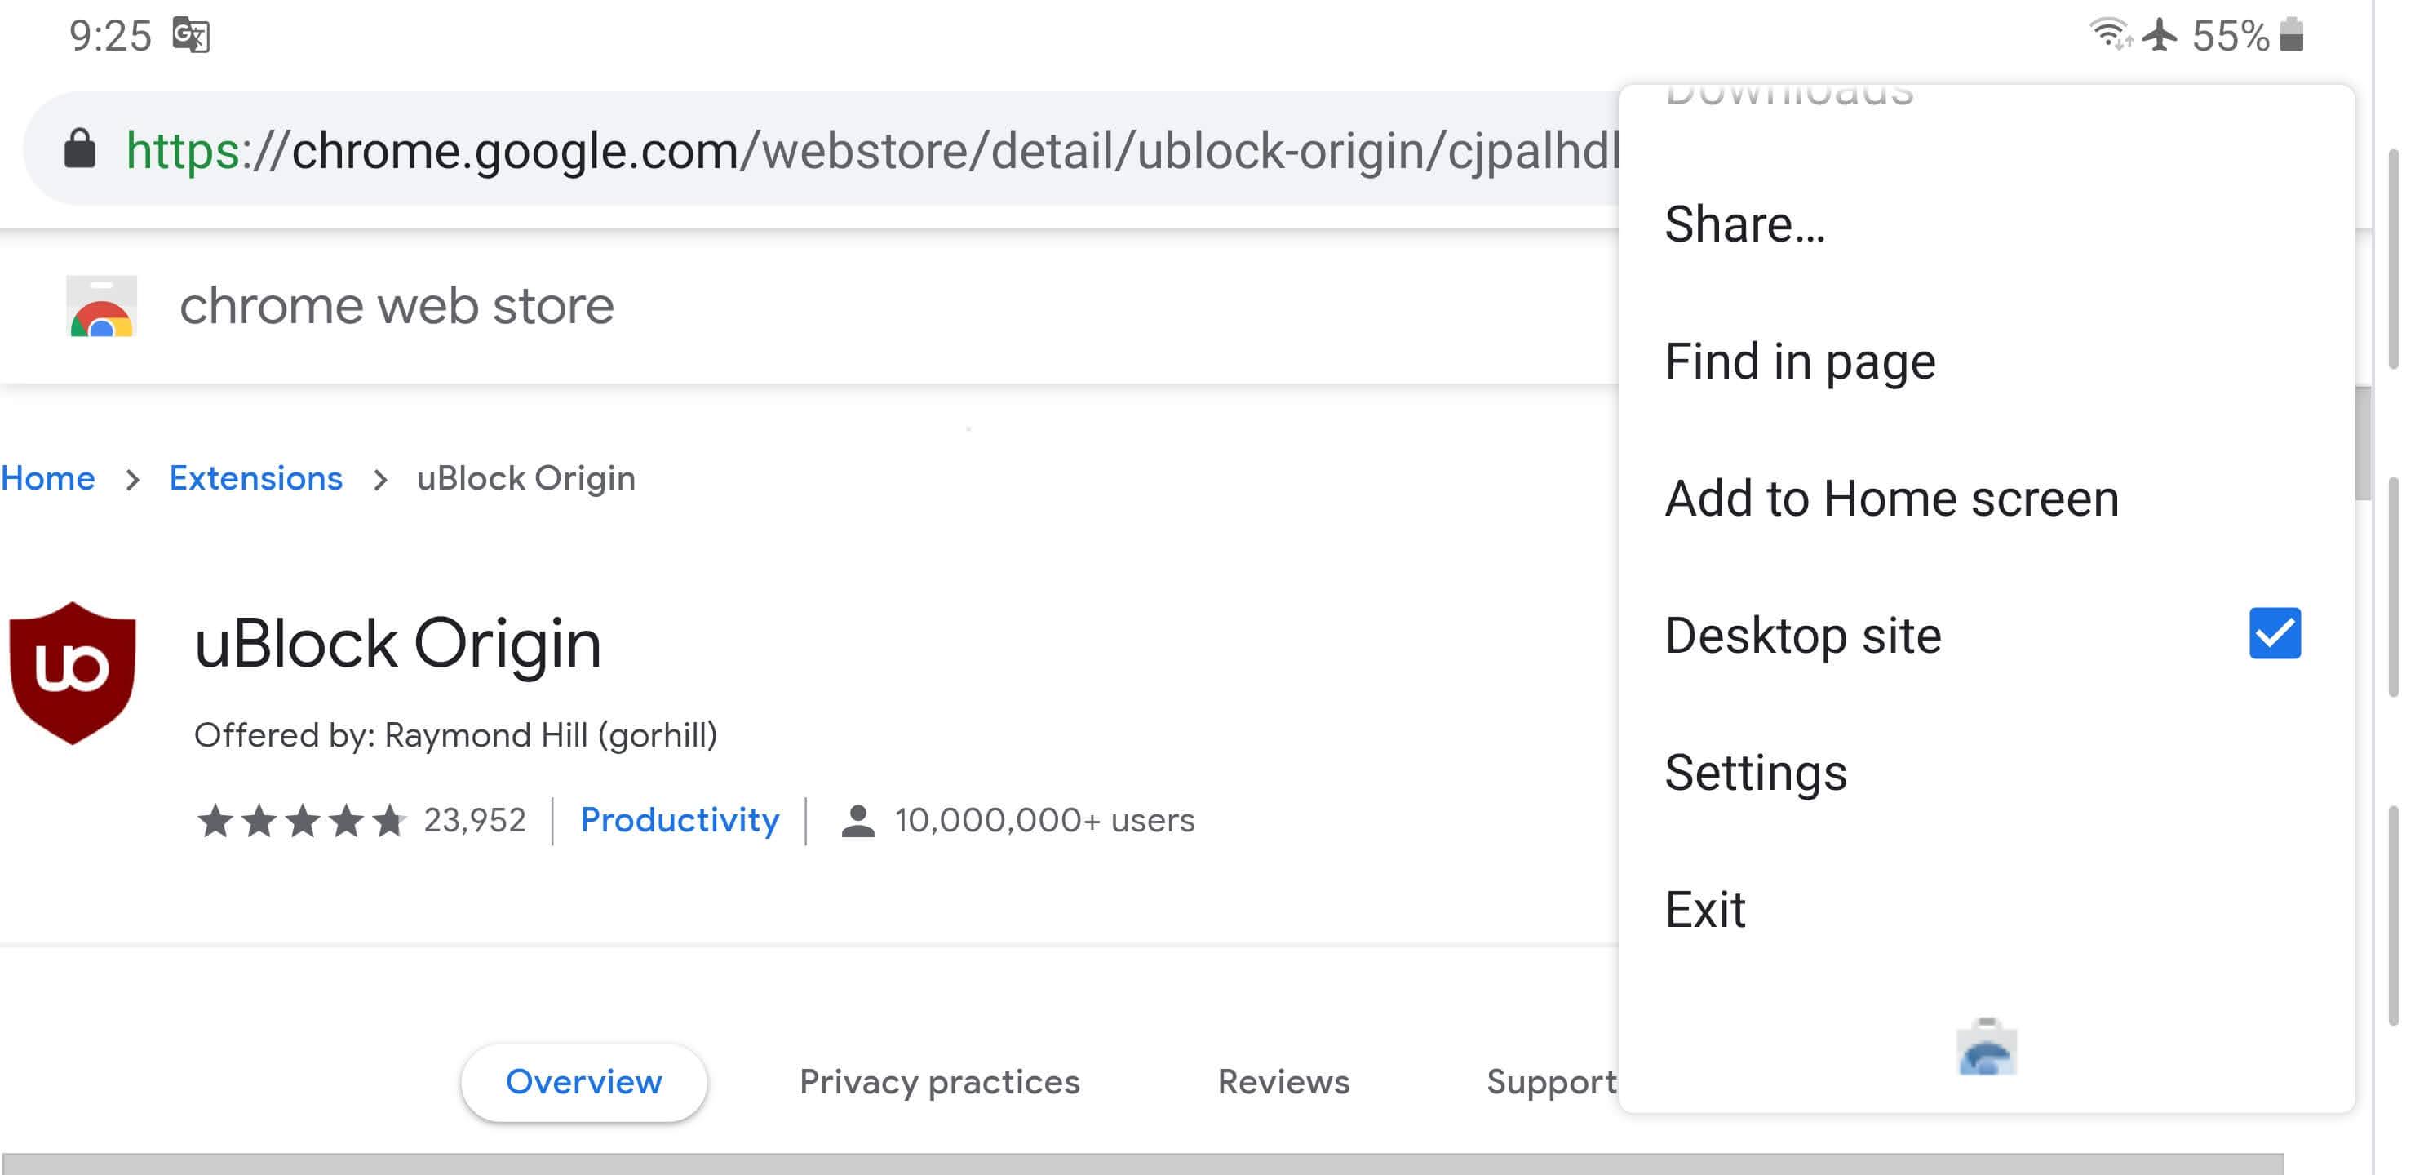Open Settings from the Chrome menu
Image resolution: width=2415 pixels, height=1175 pixels.
point(1755,772)
